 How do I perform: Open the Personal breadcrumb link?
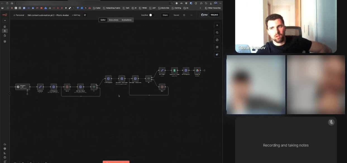(x=19, y=15)
